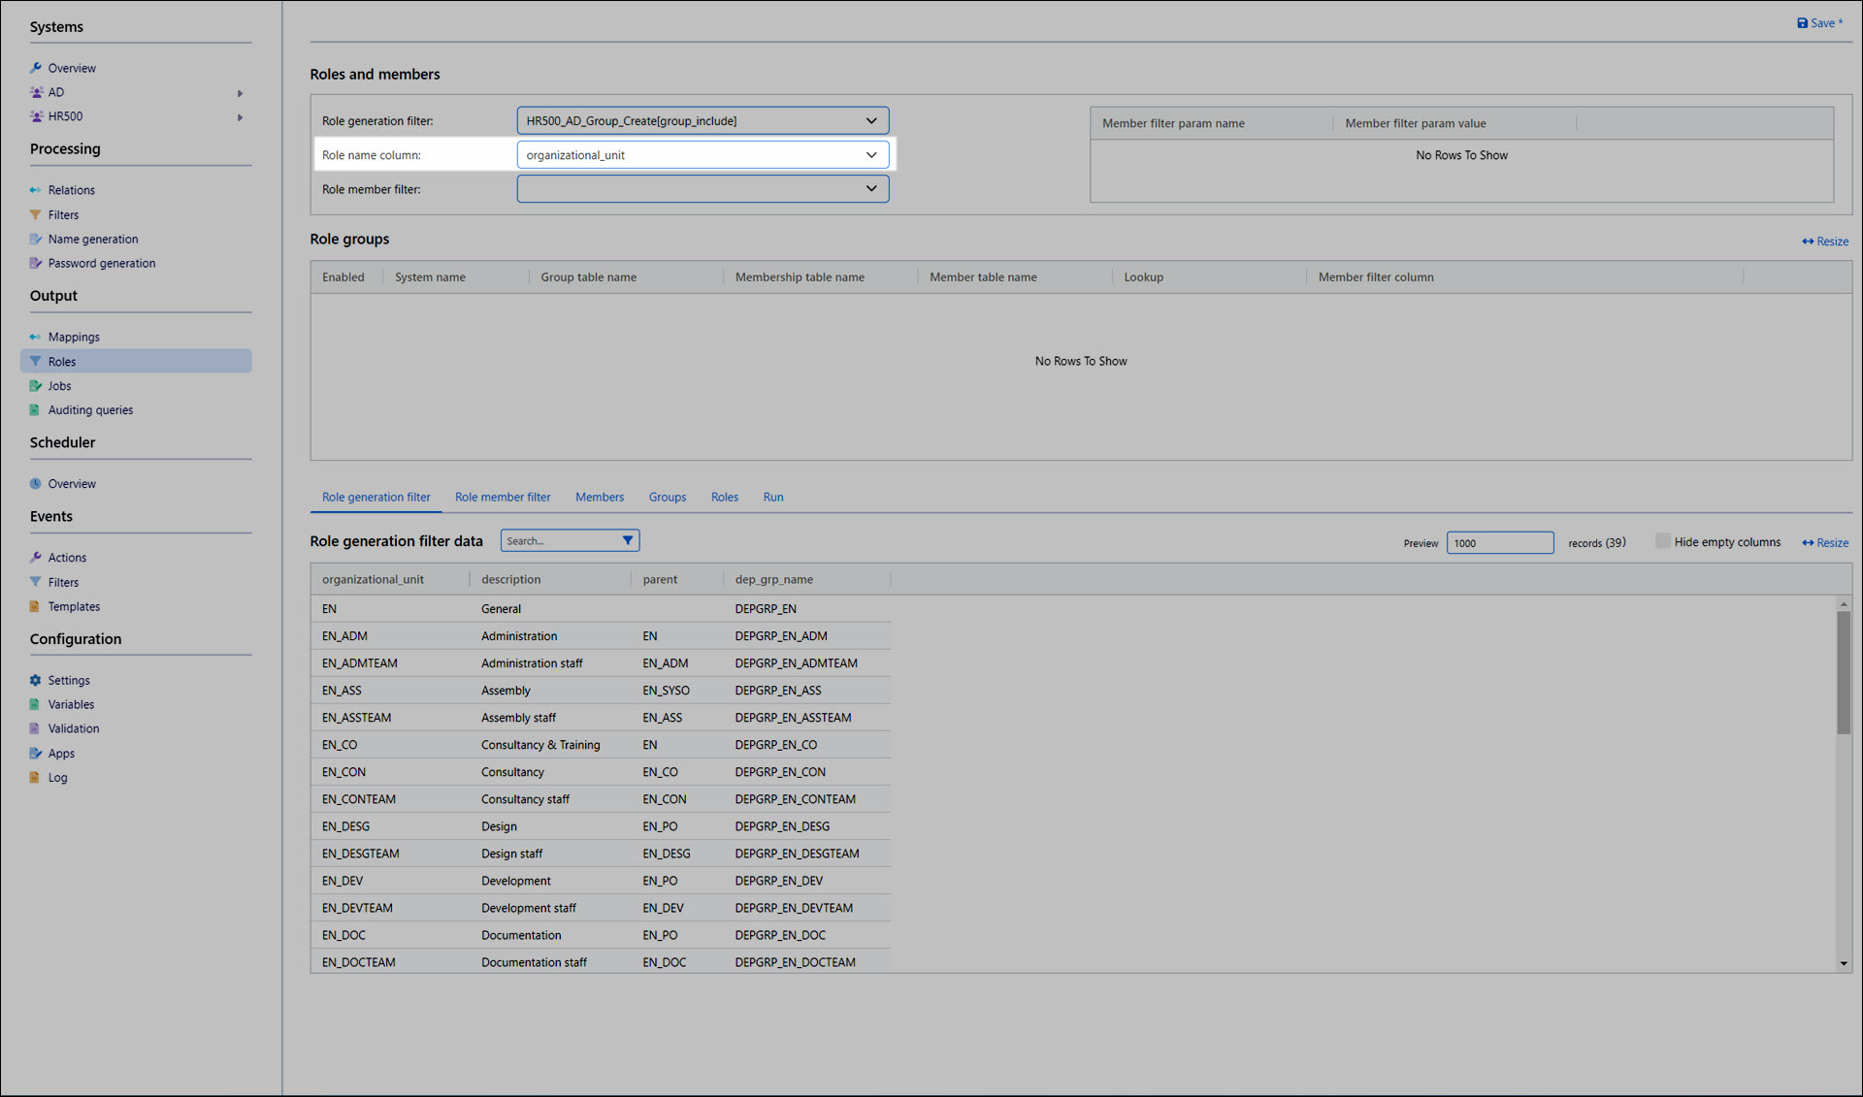This screenshot has width=1863, height=1097.
Task: Open Role member filter dropdown
Action: click(x=870, y=188)
